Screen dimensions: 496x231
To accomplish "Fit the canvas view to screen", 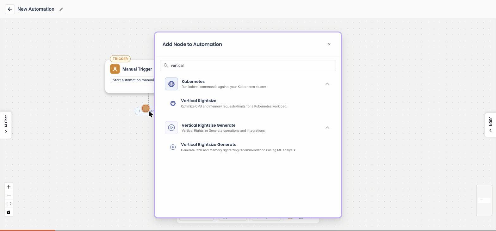I will click(x=9, y=204).
